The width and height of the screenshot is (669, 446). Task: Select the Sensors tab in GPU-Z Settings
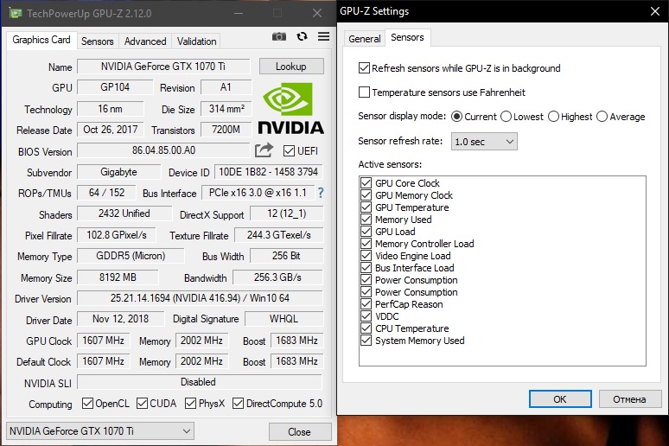[407, 37]
